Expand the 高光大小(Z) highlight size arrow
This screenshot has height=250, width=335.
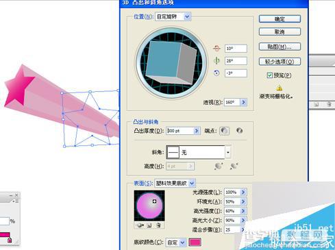243,221
